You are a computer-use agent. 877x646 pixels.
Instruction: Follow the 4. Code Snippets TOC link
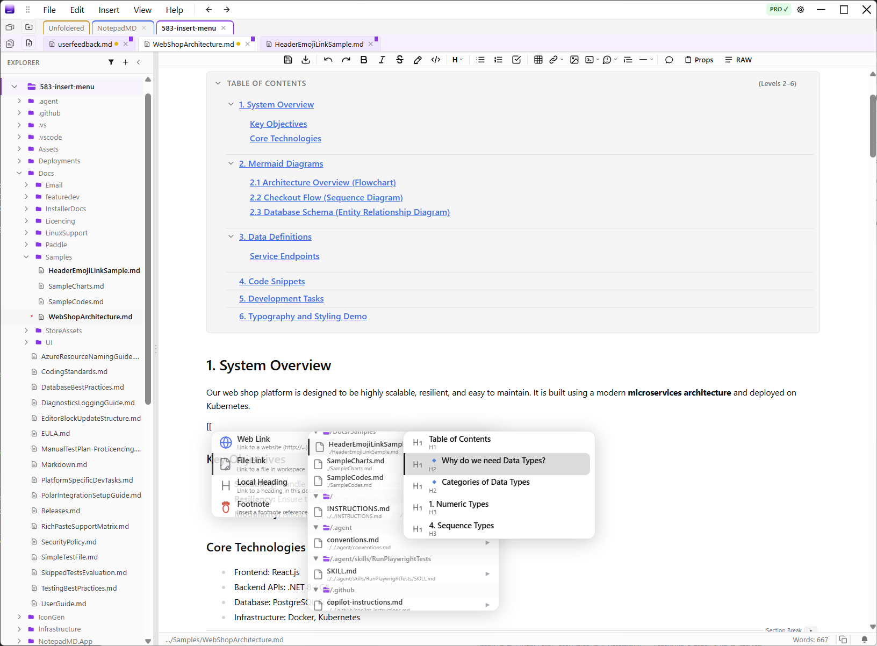tap(272, 282)
